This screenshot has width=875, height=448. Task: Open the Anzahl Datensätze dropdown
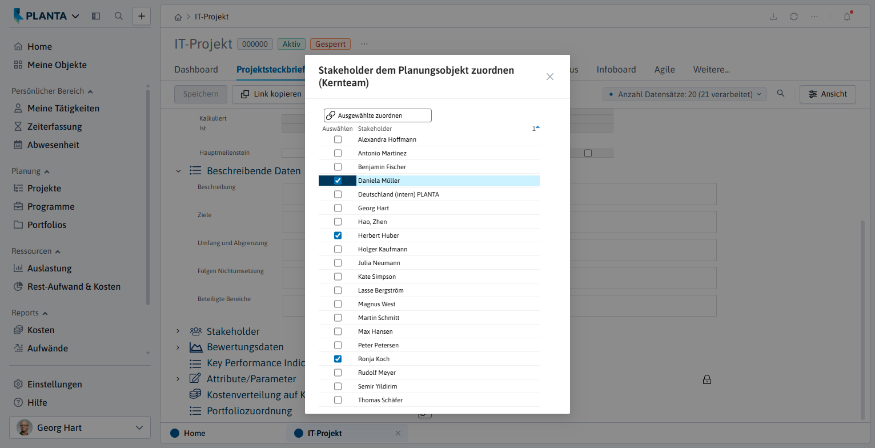point(684,94)
